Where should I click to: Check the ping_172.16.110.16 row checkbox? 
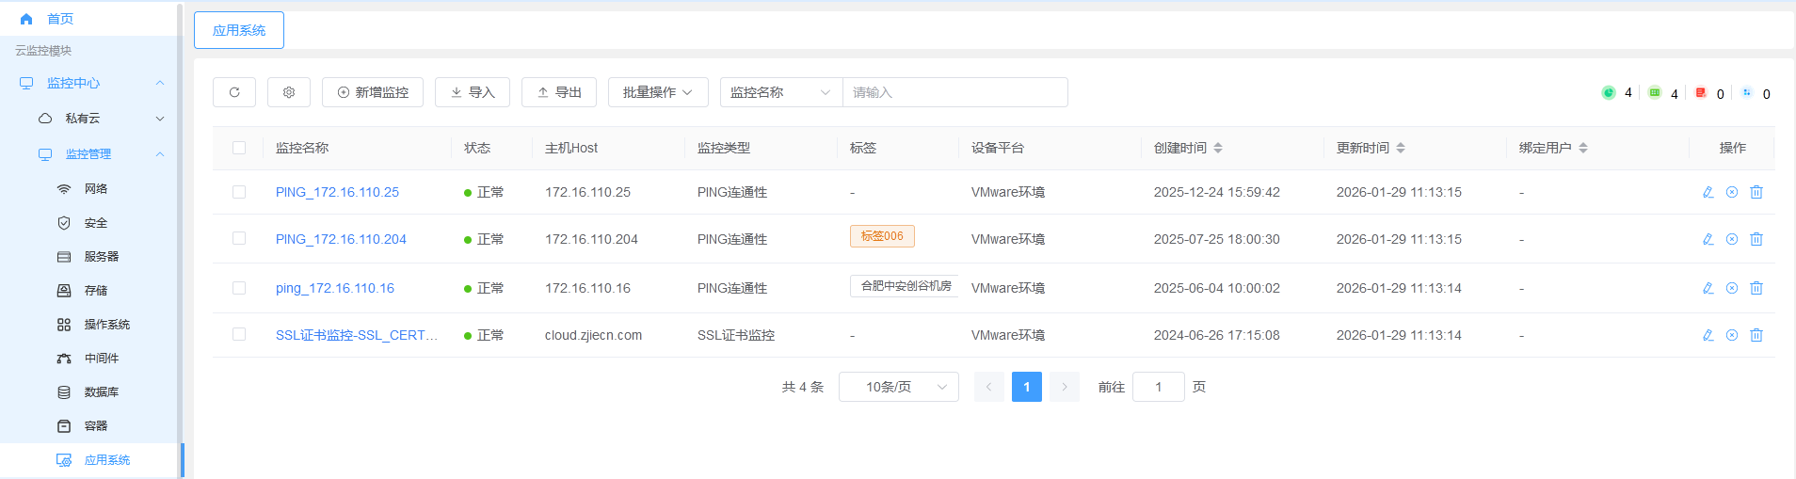pos(239,288)
